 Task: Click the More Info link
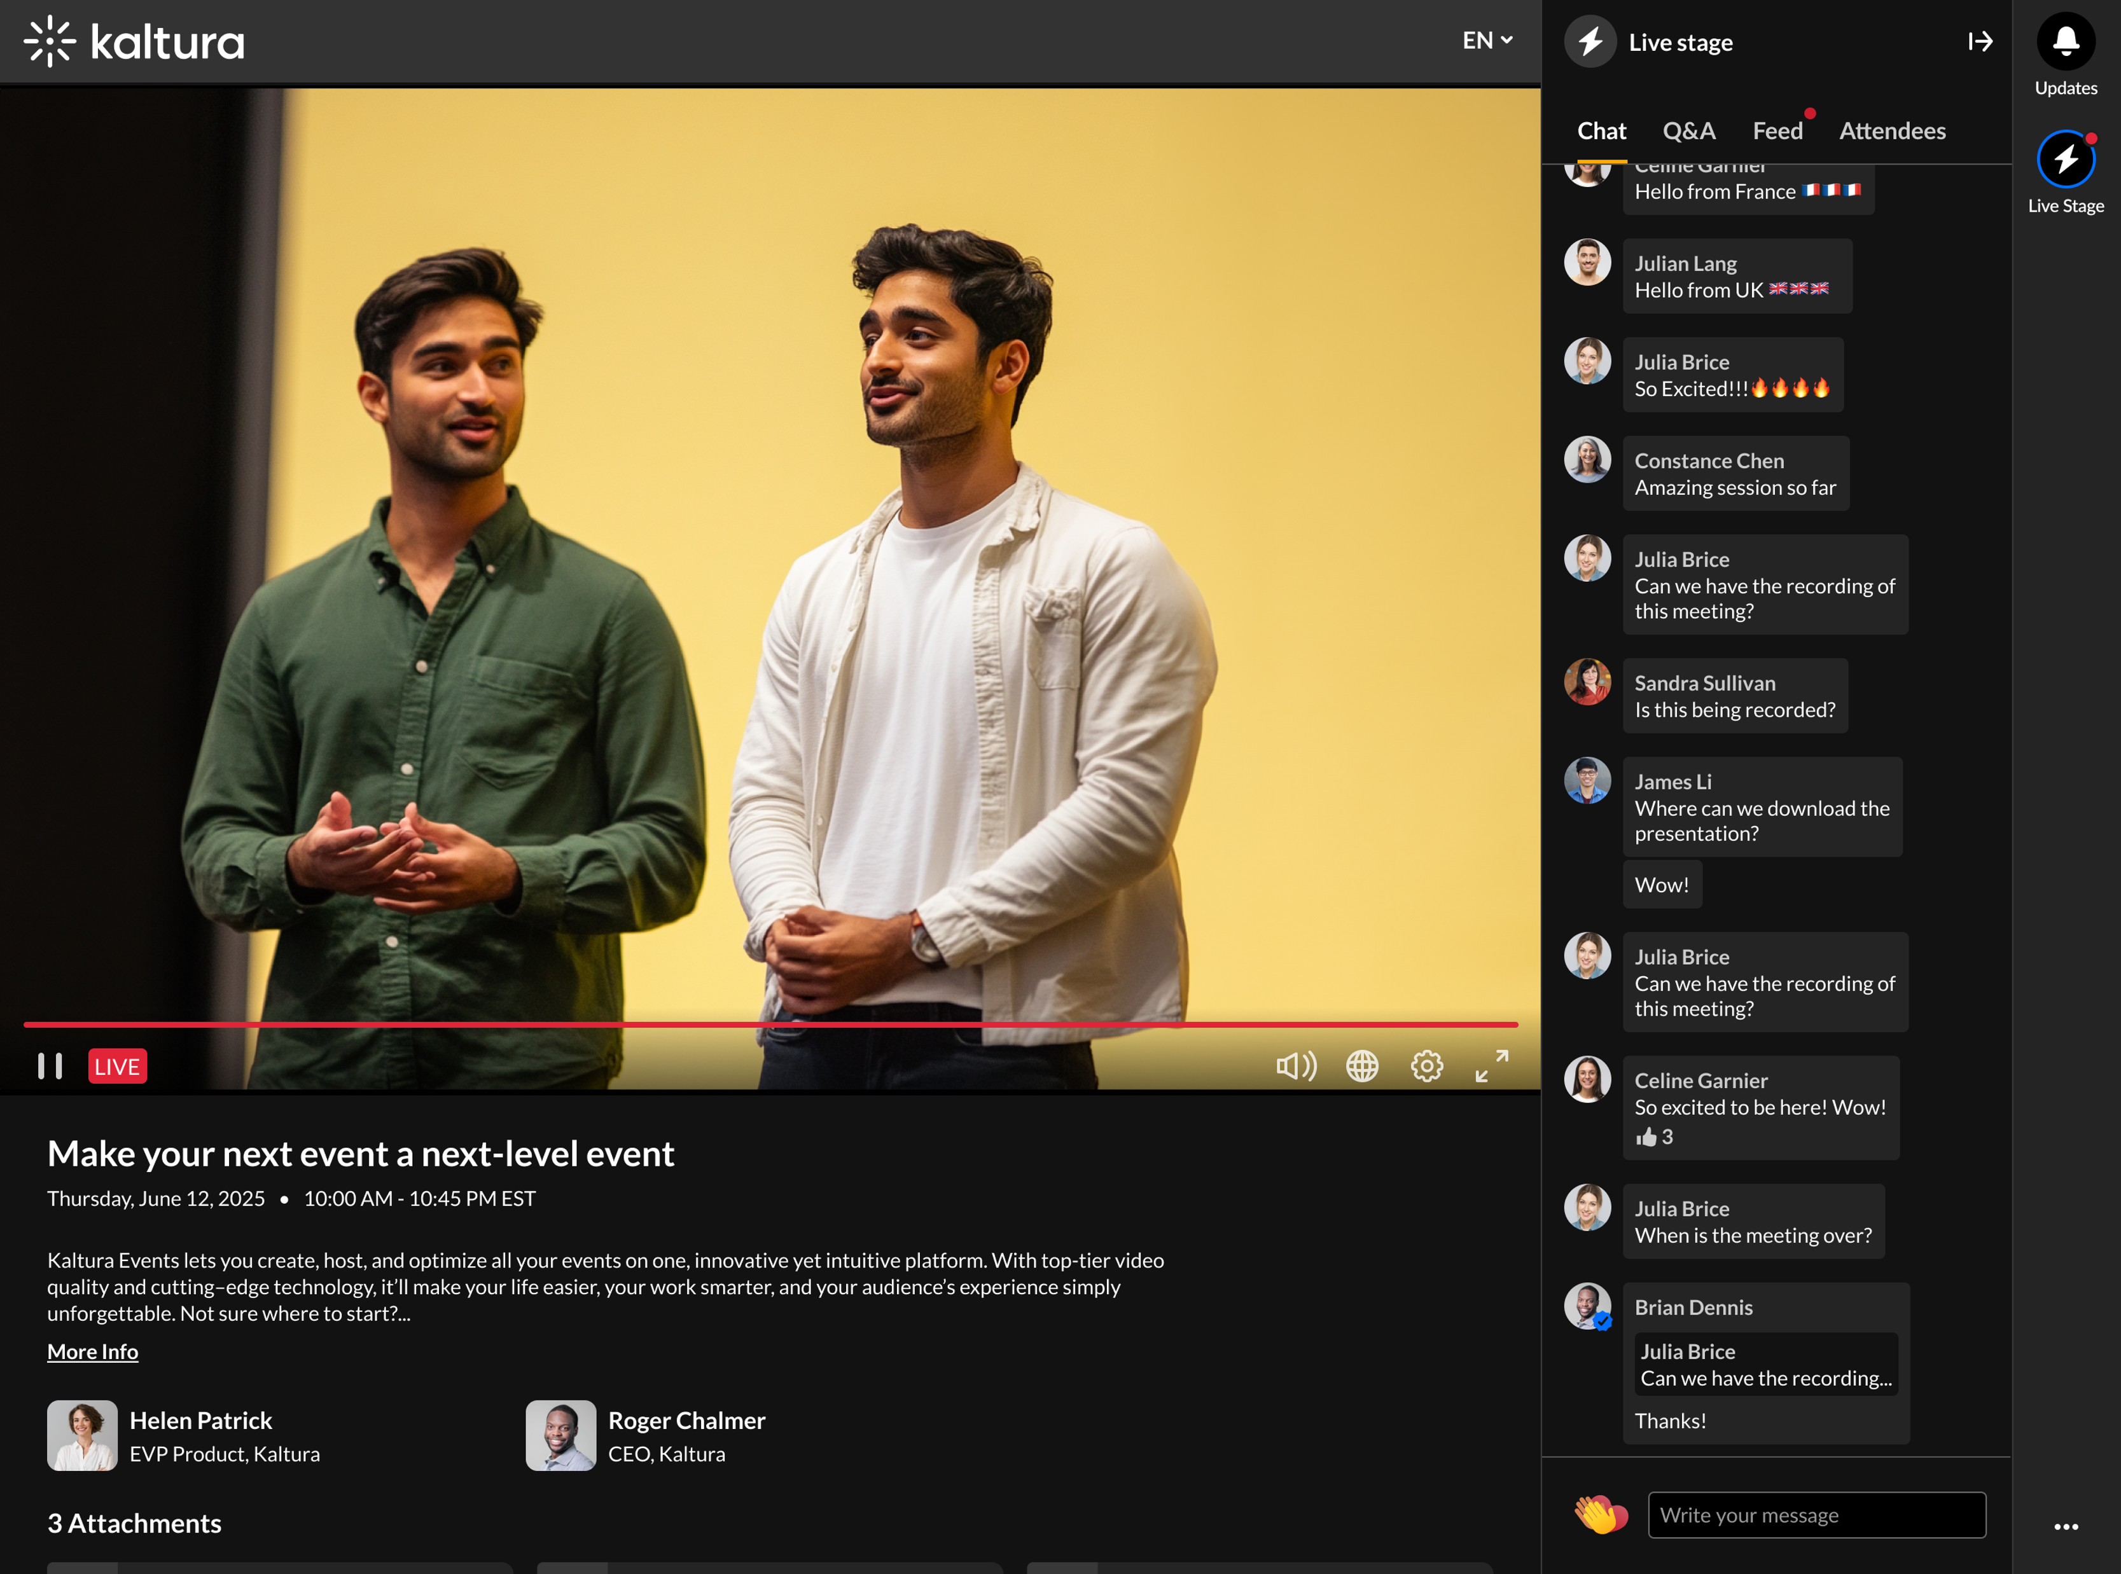[x=92, y=1351]
